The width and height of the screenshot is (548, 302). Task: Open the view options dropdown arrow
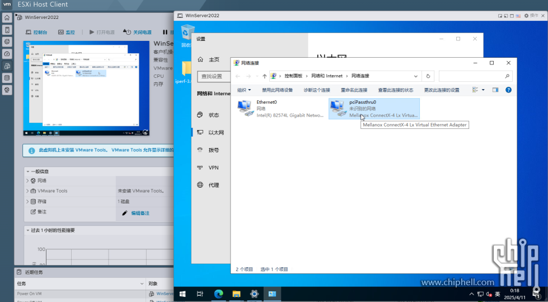[x=483, y=90]
